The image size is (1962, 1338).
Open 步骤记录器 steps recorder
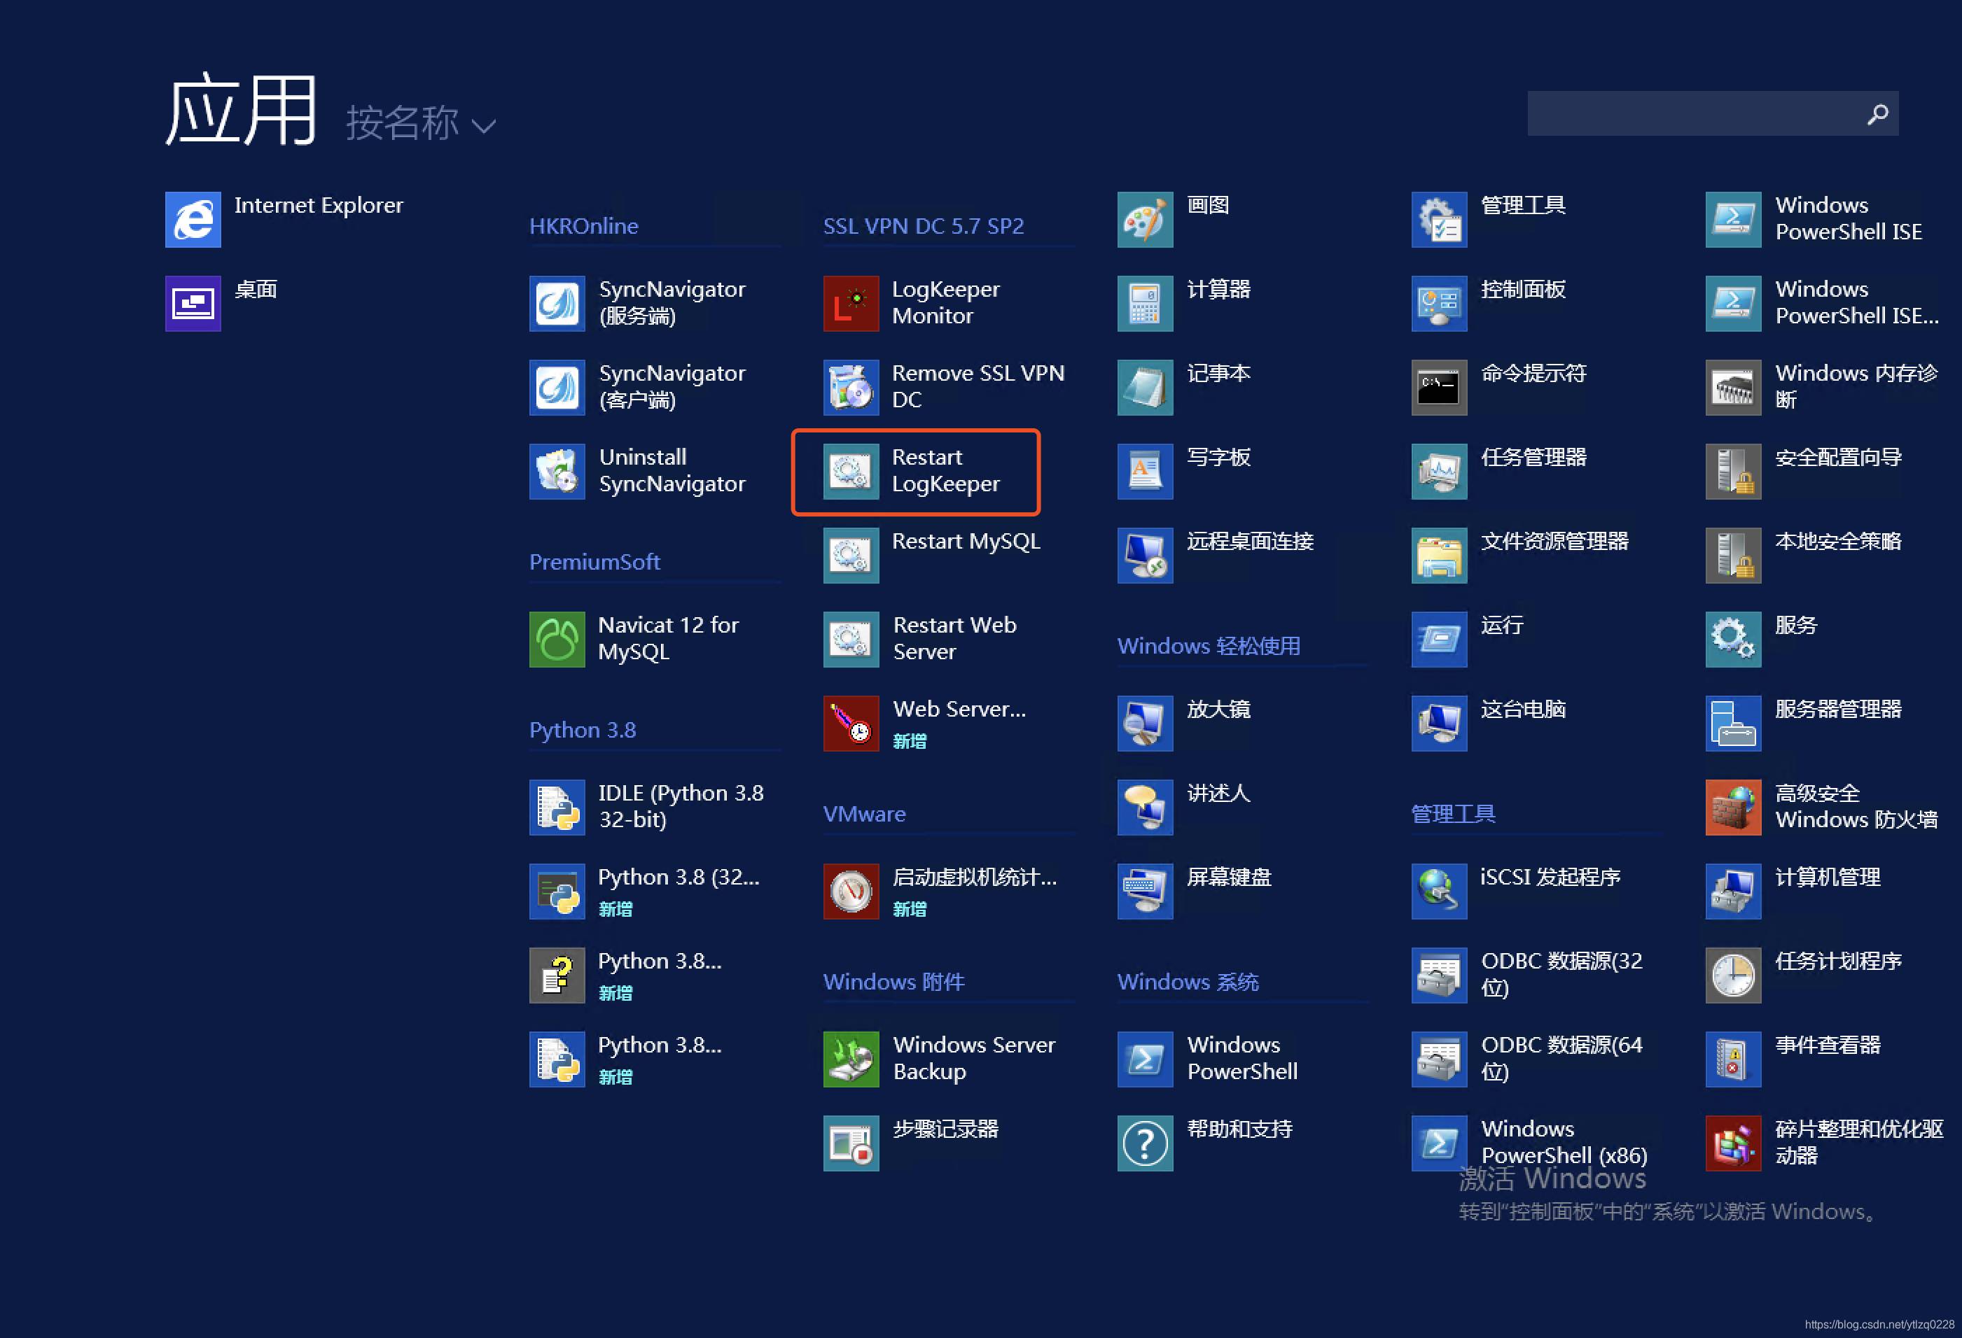click(x=851, y=1143)
